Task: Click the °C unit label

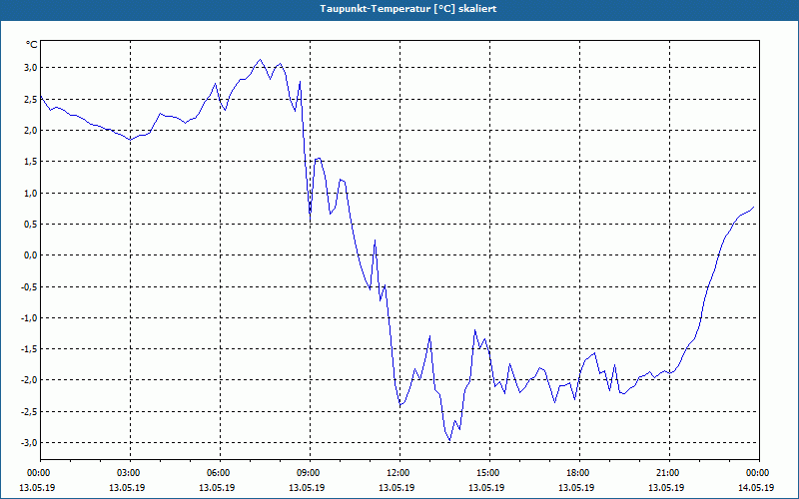Action: point(32,45)
